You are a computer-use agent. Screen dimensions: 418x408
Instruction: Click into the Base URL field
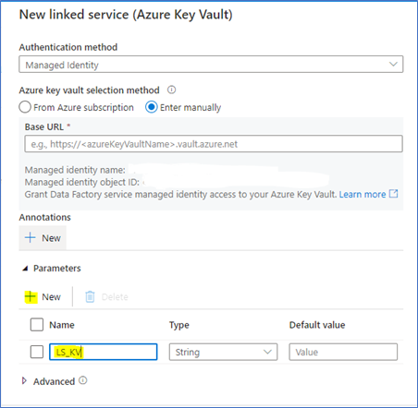click(214, 144)
